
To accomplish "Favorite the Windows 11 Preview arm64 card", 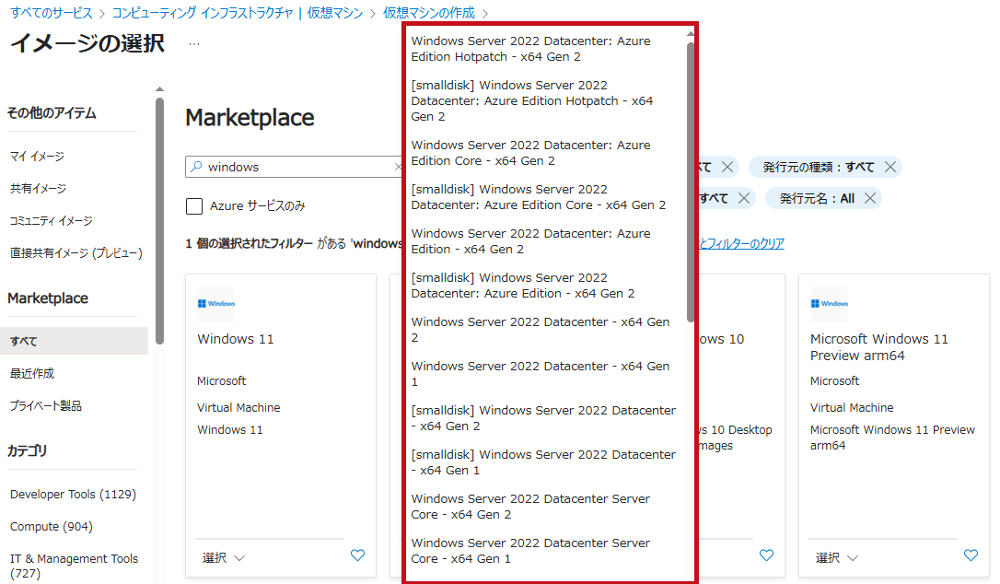I will click(971, 555).
